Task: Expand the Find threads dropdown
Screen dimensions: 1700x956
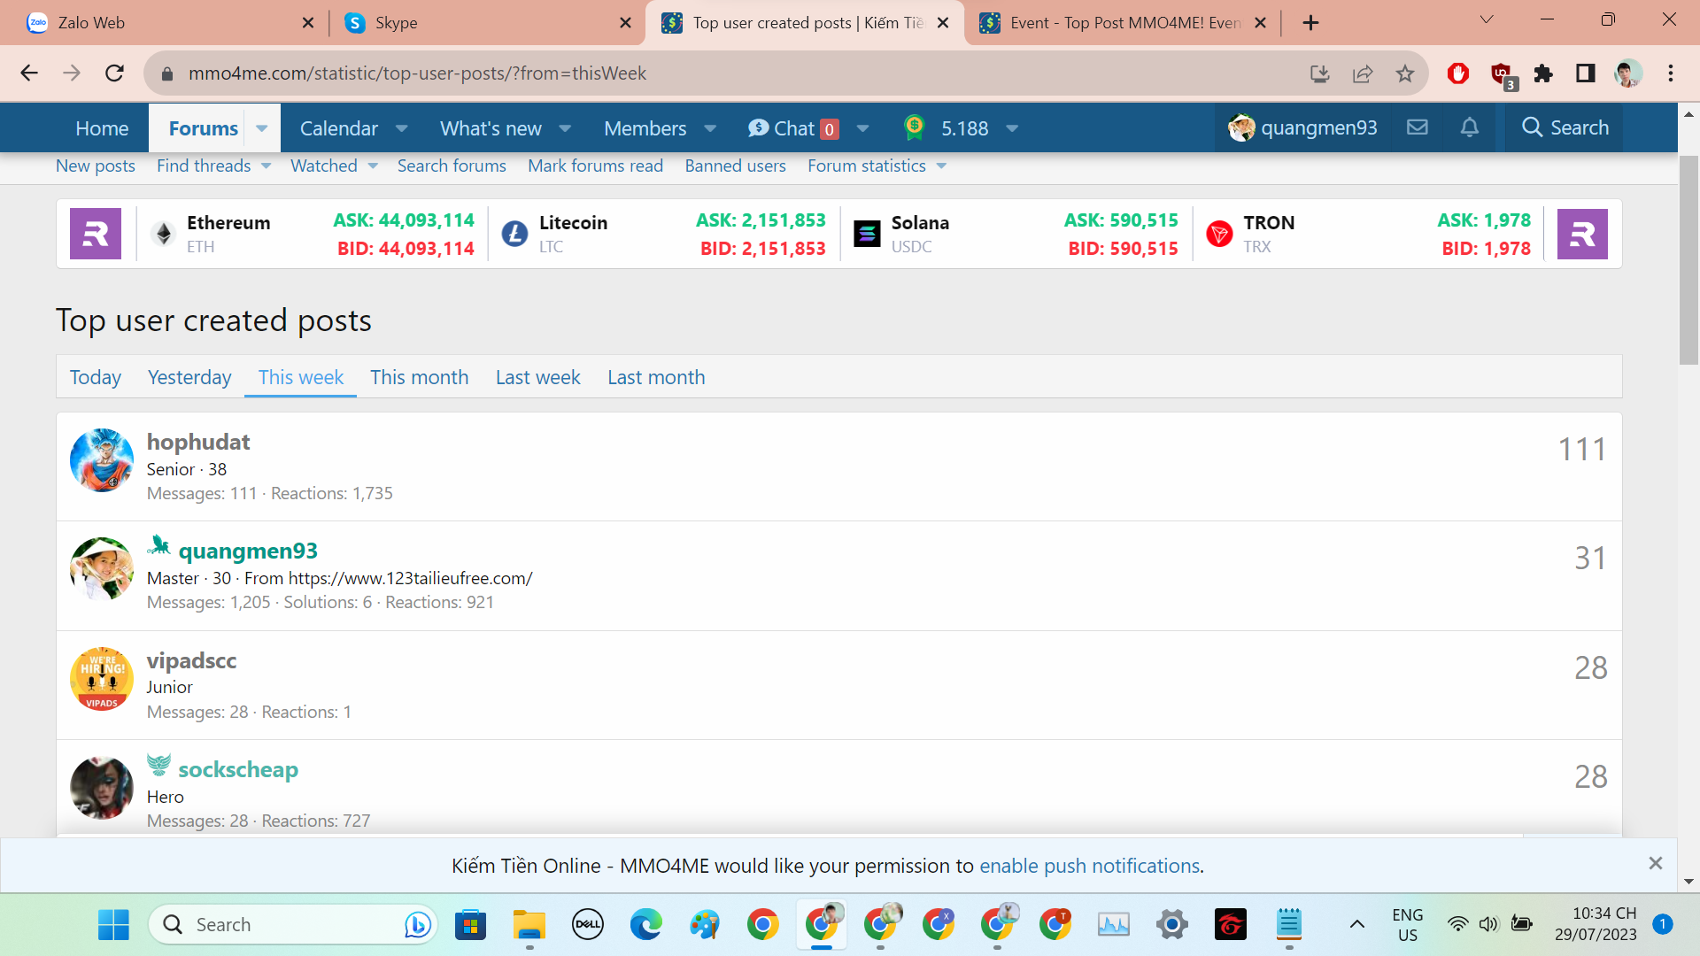Action: click(266, 166)
